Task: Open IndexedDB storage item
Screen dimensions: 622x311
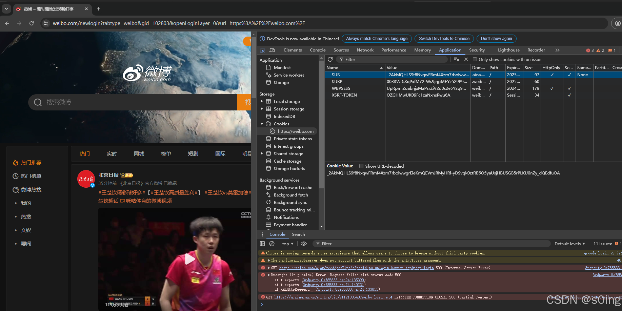Action: 284,117
